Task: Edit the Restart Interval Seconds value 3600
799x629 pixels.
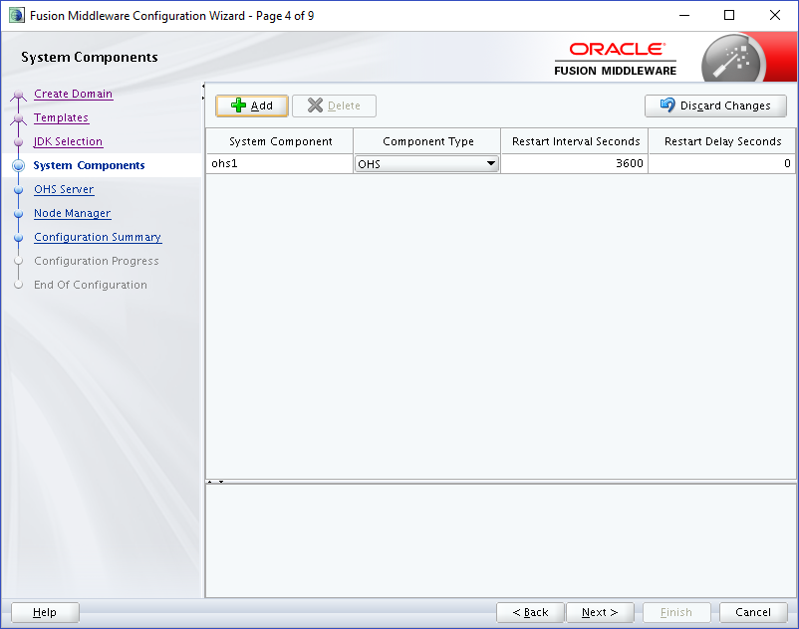Action: point(574,164)
